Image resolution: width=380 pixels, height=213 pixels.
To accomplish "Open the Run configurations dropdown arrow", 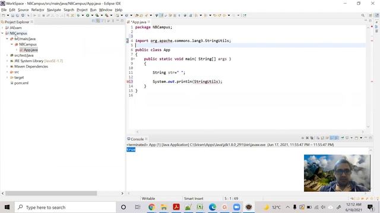I will [x=92, y=15].
